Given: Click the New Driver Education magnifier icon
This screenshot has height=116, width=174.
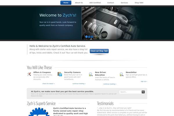Looking at the screenshot, I should click(x=91, y=74).
